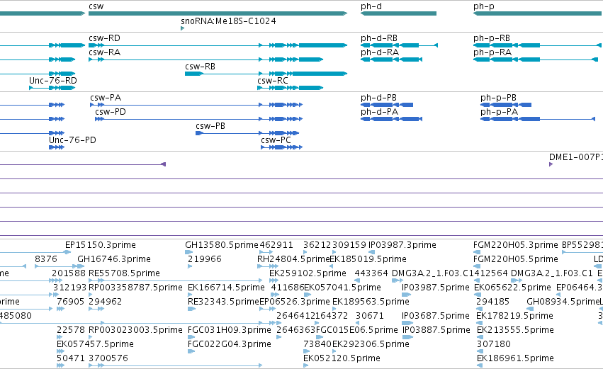Select the csw-RD transcript label
This screenshot has width=603, height=369.
105,38
